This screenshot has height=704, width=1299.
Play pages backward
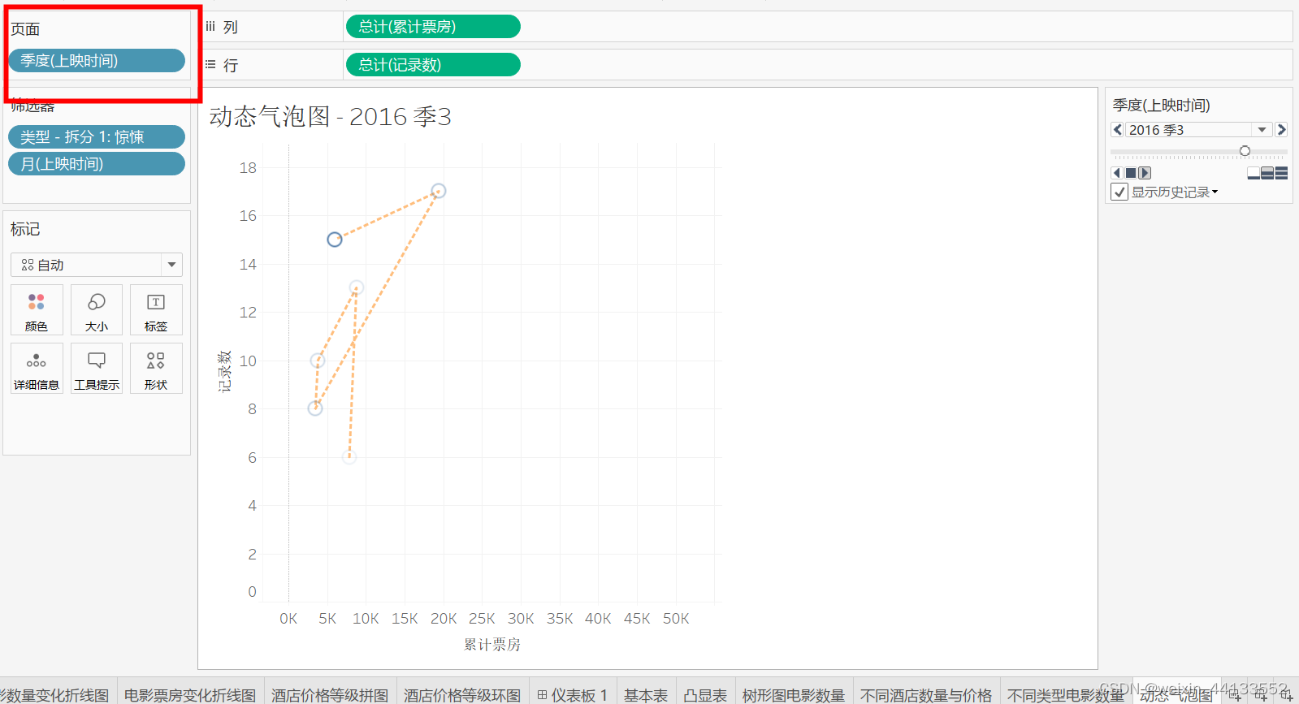[1117, 173]
